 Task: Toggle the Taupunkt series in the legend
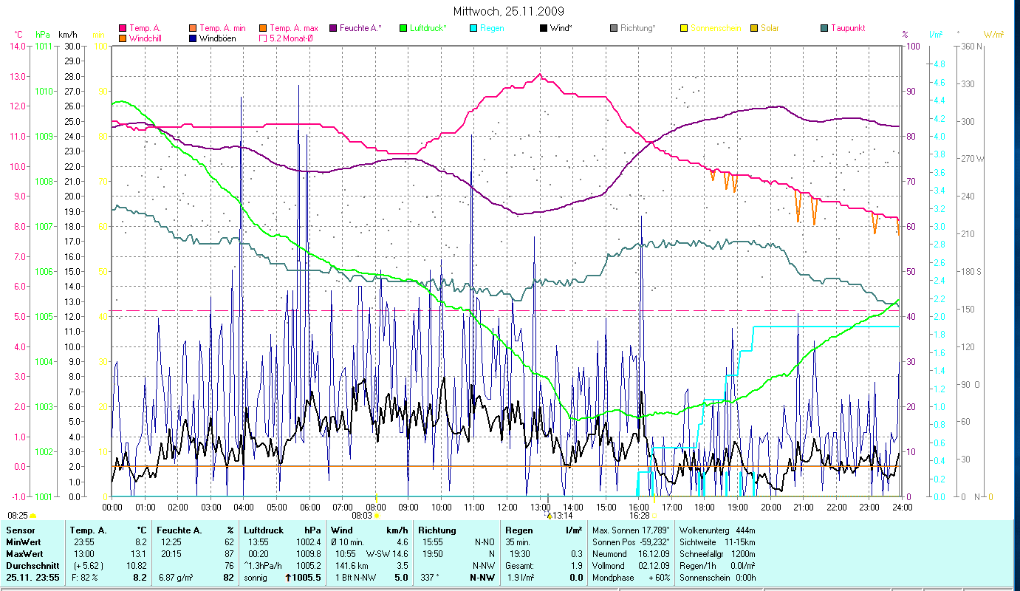point(824,28)
